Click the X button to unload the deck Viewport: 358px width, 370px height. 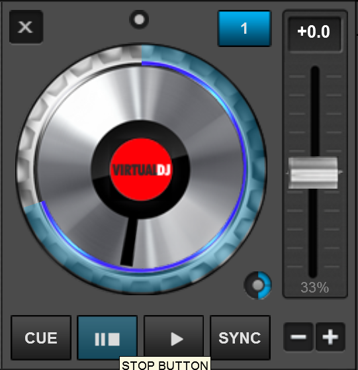click(26, 27)
